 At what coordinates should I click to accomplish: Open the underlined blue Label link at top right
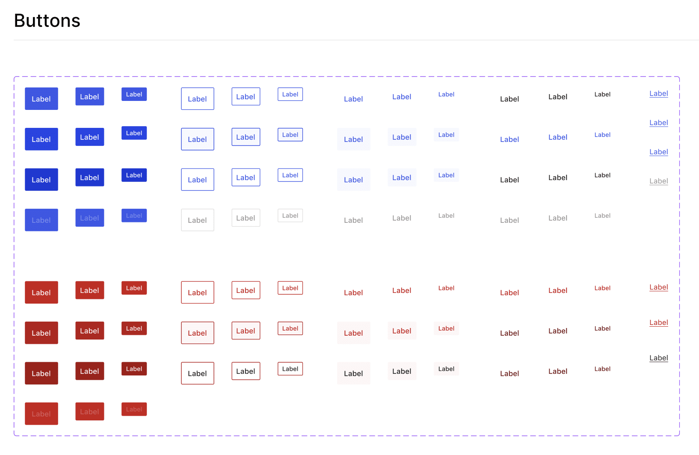point(658,93)
